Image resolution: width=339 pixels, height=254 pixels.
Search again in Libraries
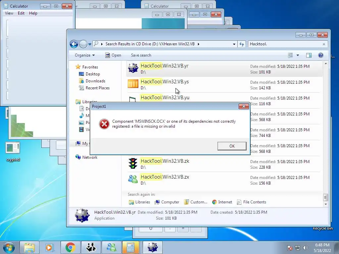(x=139, y=202)
